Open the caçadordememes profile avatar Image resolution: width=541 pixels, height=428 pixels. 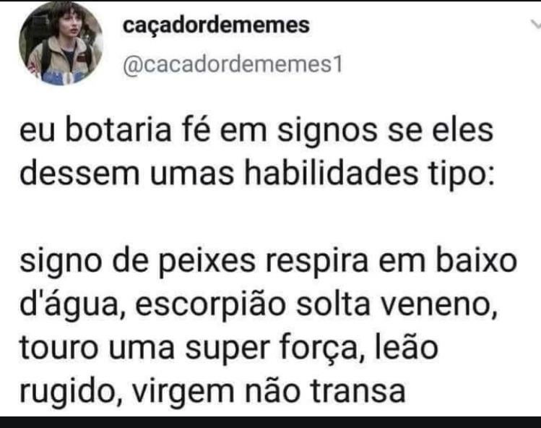(x=61, y=43)
